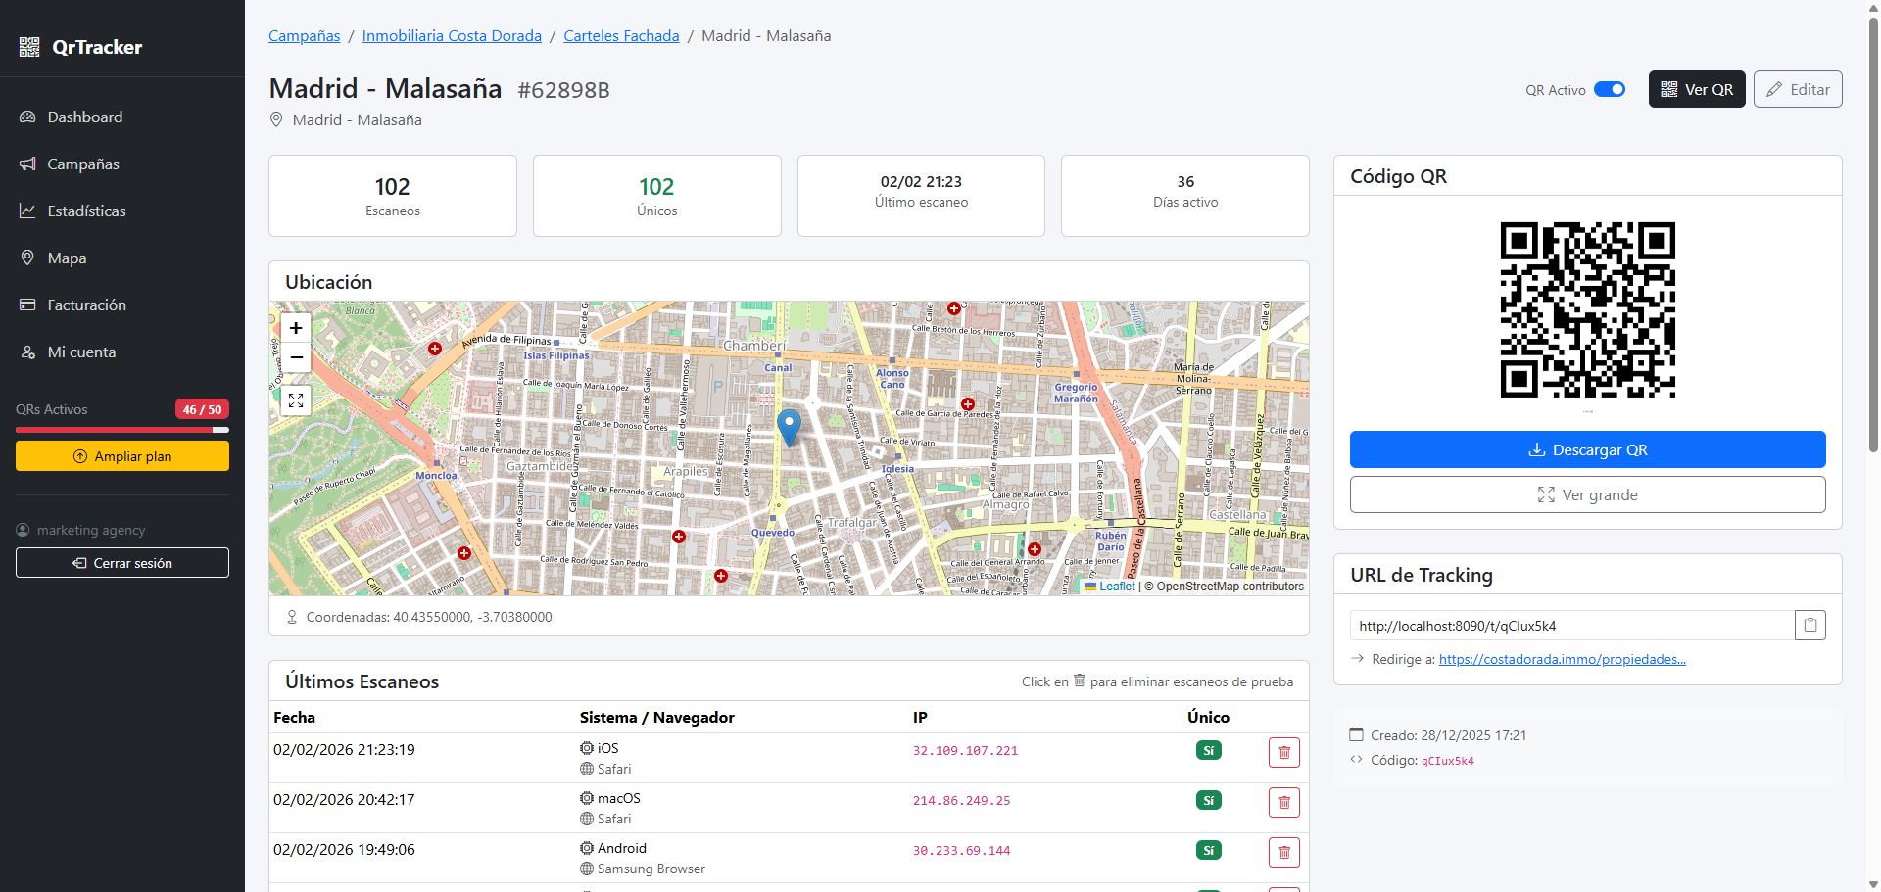Click the Ampliar plan button

(122, 456)
